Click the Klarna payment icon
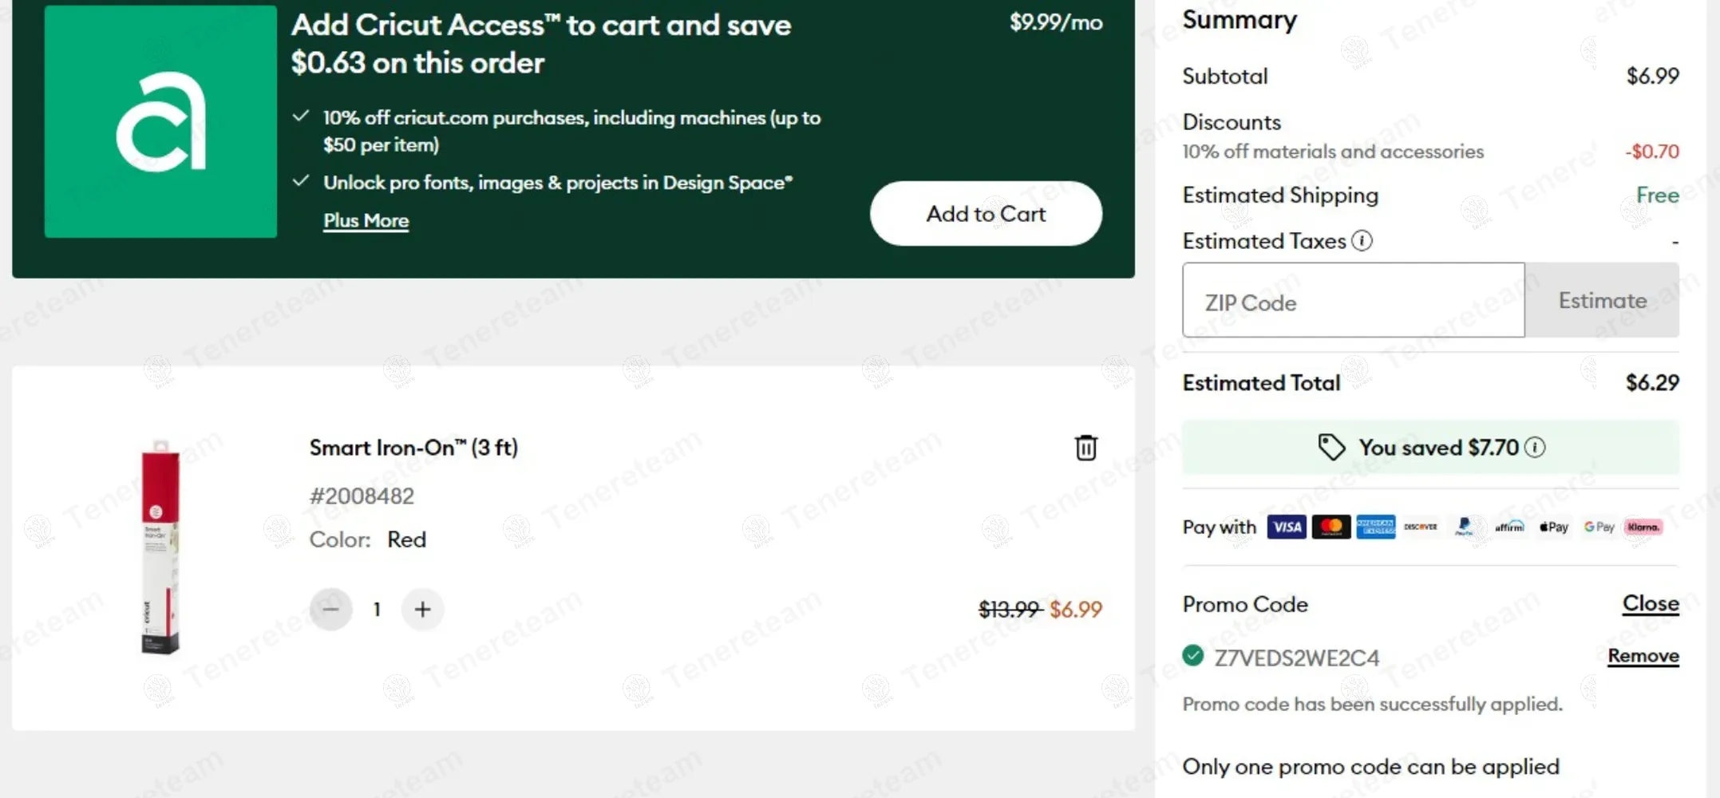Viewport: 1720px width, 798px height. (1643, 527)
